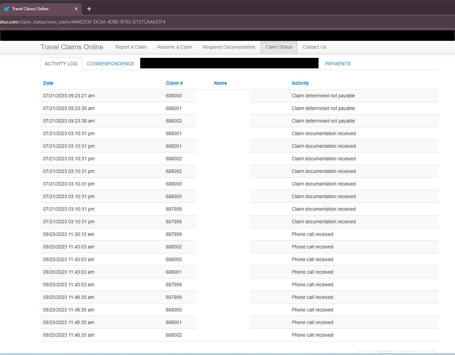Focus the browser address bar URL
This screenshot has height=355, width=455.
pos(91,22)
